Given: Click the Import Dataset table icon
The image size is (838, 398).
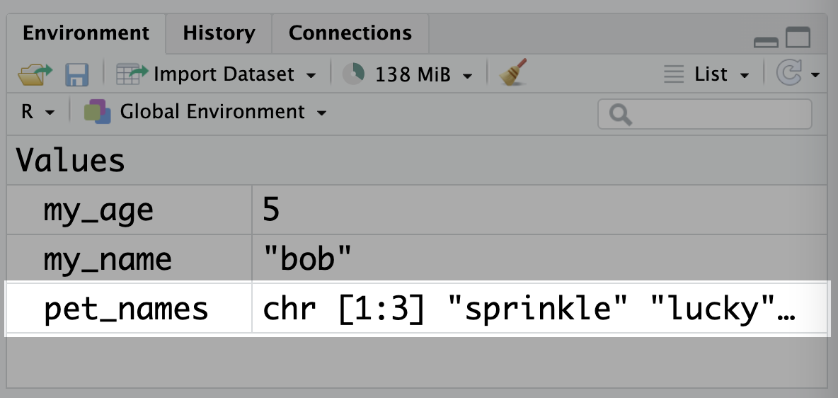Looking at the screenshot, I should click(132, 74).
